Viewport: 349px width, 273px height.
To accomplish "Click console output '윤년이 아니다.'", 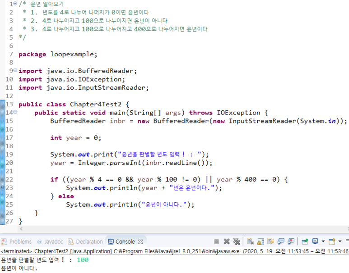I will (x=19, y=268).
